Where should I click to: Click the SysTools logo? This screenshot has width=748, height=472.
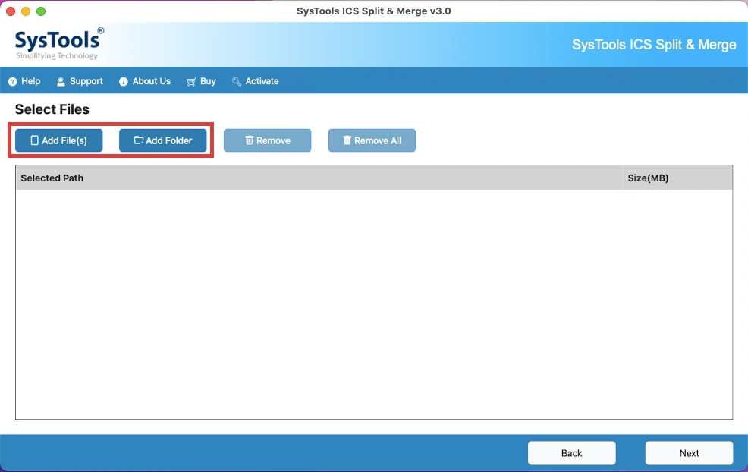(x=58, y=44)
